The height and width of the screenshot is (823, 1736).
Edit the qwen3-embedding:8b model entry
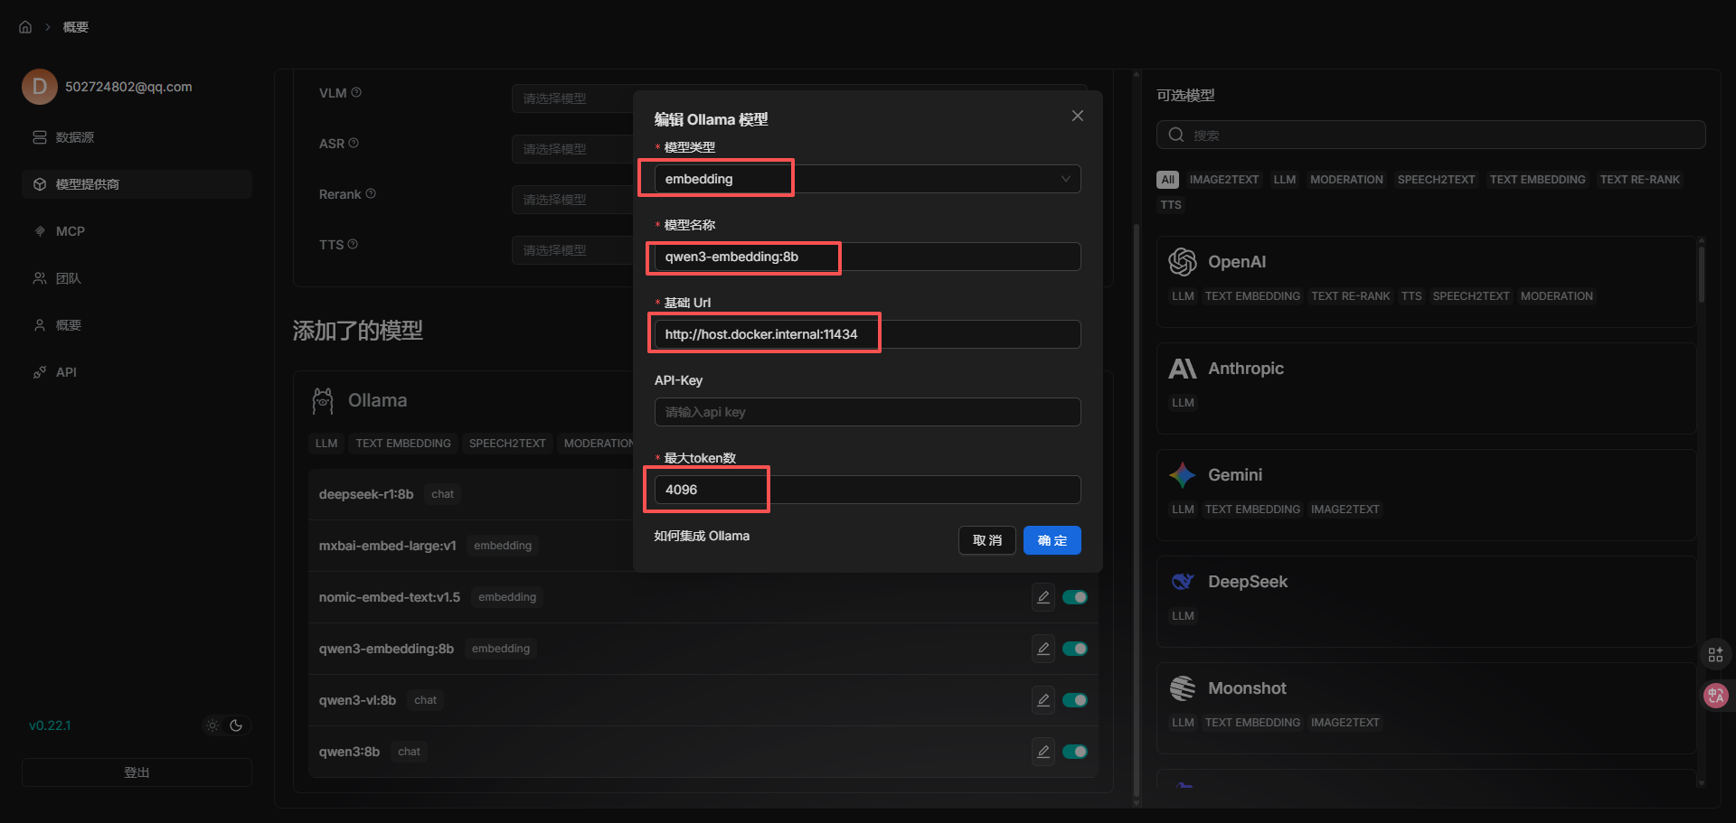(x=1043, y=649)
